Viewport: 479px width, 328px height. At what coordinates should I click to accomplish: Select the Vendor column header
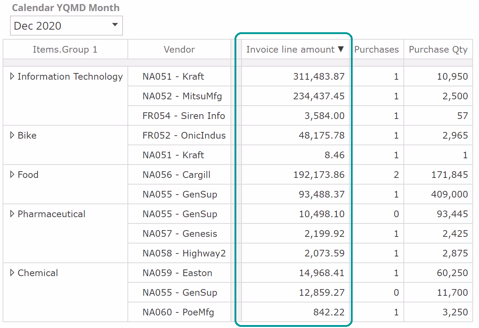point(179,49)
